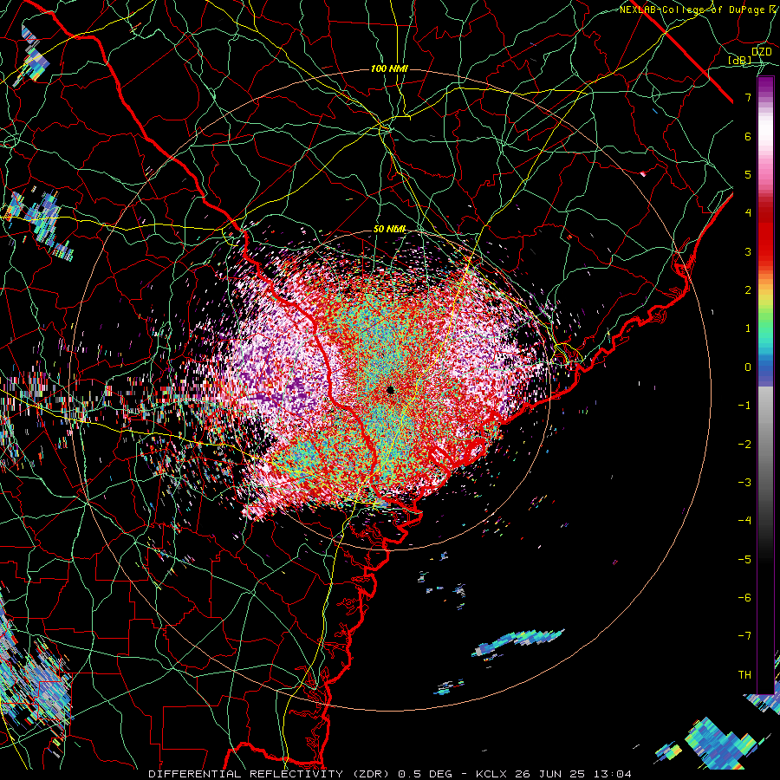This screenshot has height=780, width=780.
Task: Click the -7 value on the color scale
Action: click(x=744, y=636)
